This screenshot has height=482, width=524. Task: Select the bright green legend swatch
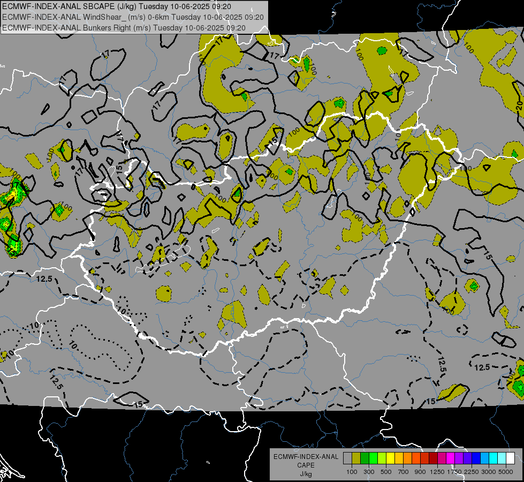[373, 458]
